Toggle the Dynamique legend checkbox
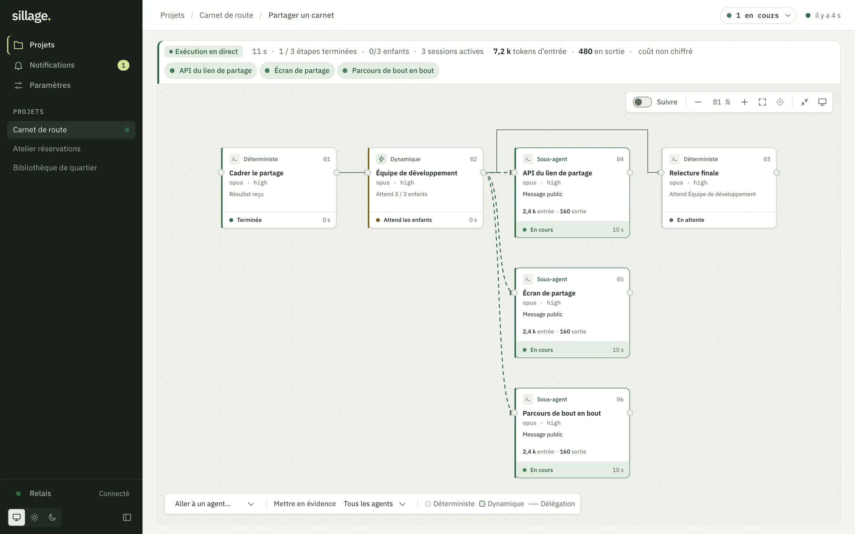This screenshot has width=855, height=534. click(x=482, y=504)
